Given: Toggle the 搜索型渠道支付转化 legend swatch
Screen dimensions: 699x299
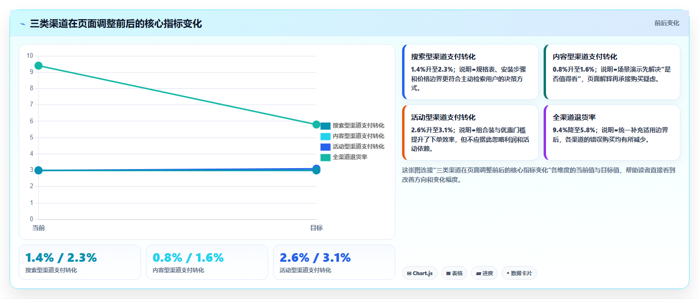Looking at the screenshot, I should [x=325, y=126].
